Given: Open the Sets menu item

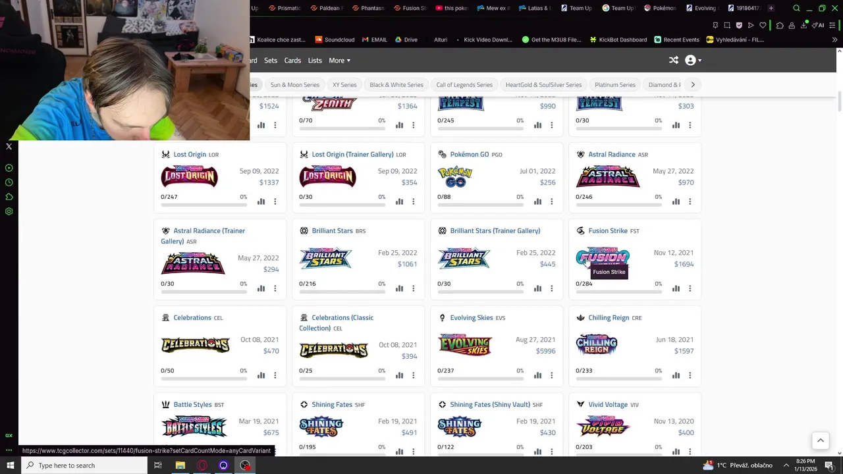Looking at the screenshot, I should (x=271, y=61).
